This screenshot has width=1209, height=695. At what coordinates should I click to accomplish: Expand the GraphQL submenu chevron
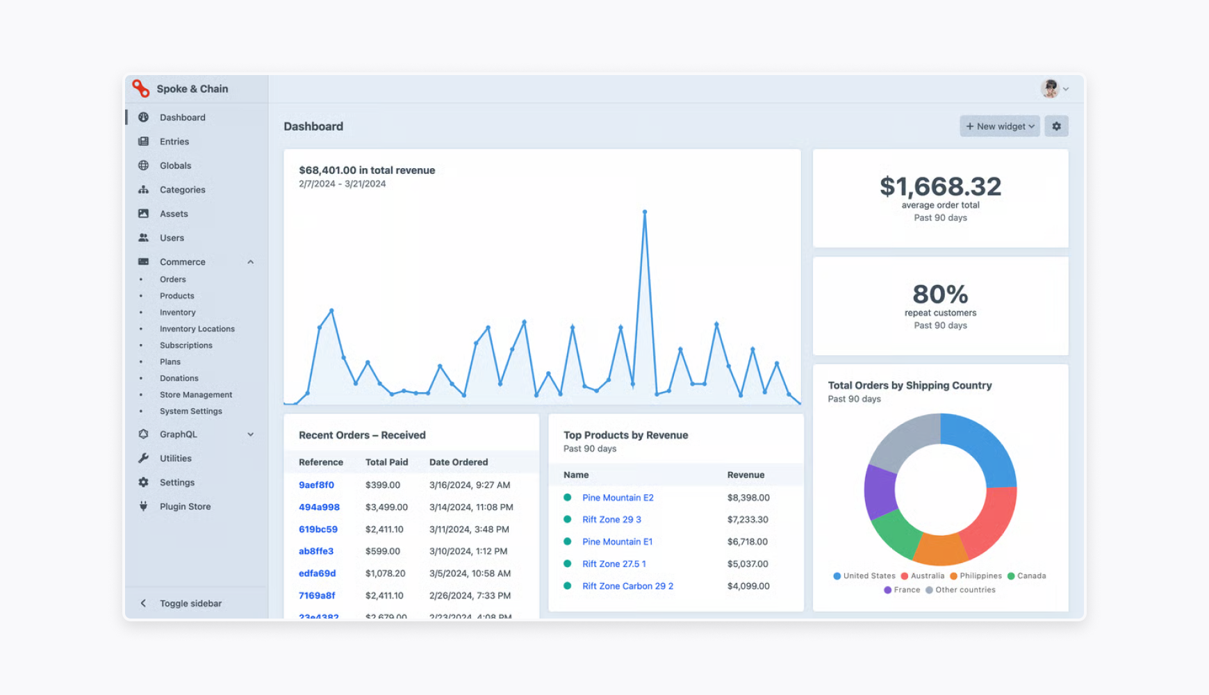coord(251,434)
